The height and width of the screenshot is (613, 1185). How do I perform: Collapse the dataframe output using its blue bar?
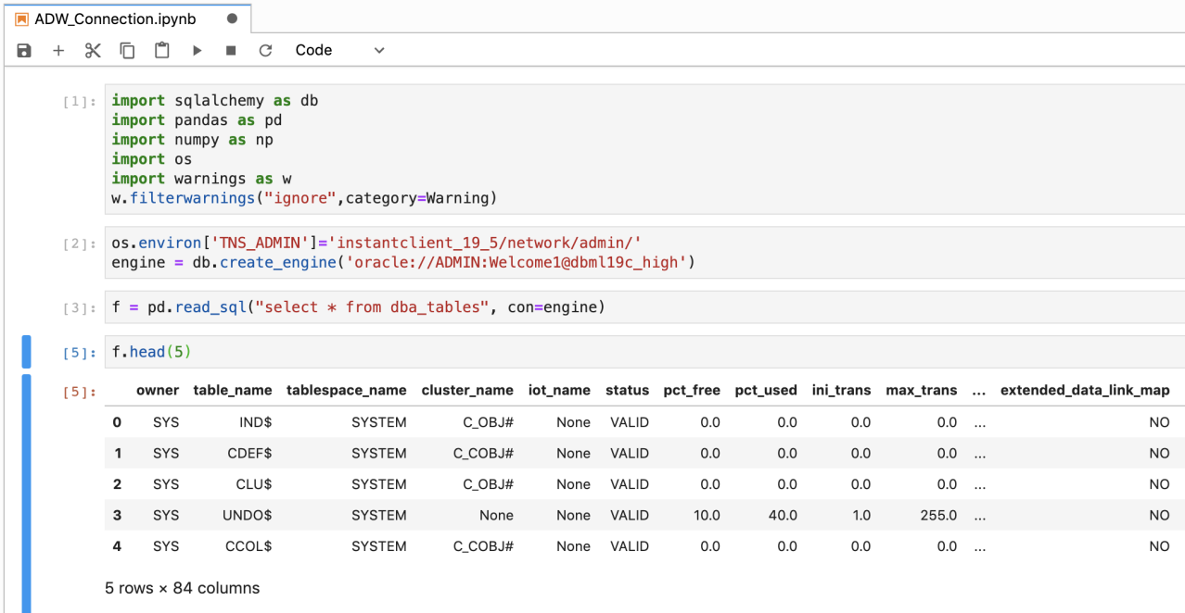pyautogui.click(x=26, y=491)
